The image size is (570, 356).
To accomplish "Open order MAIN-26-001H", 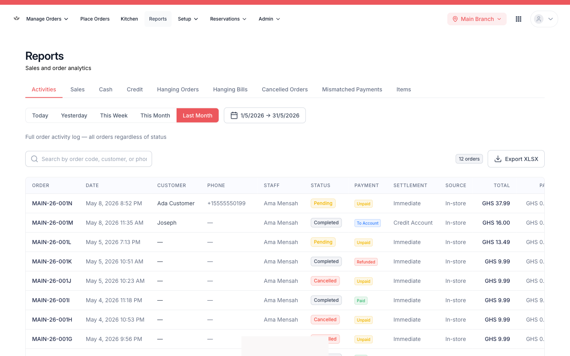I will click(x=52, y=320).
